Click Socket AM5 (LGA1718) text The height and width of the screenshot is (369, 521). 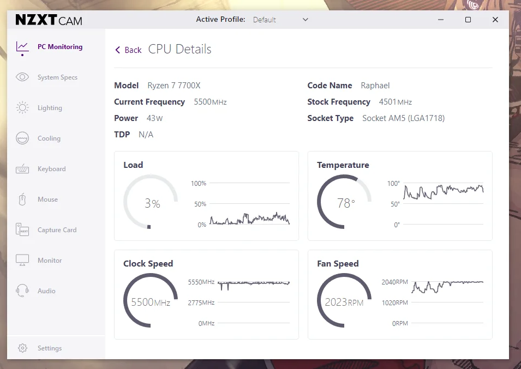click(x=403, y=118)
